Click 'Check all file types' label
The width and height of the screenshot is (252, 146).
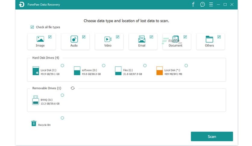(x=48, y=27)
